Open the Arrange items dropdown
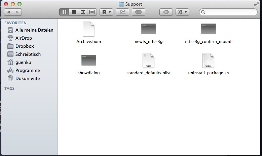The image size is (262, 156). click(x=107, y=12)
